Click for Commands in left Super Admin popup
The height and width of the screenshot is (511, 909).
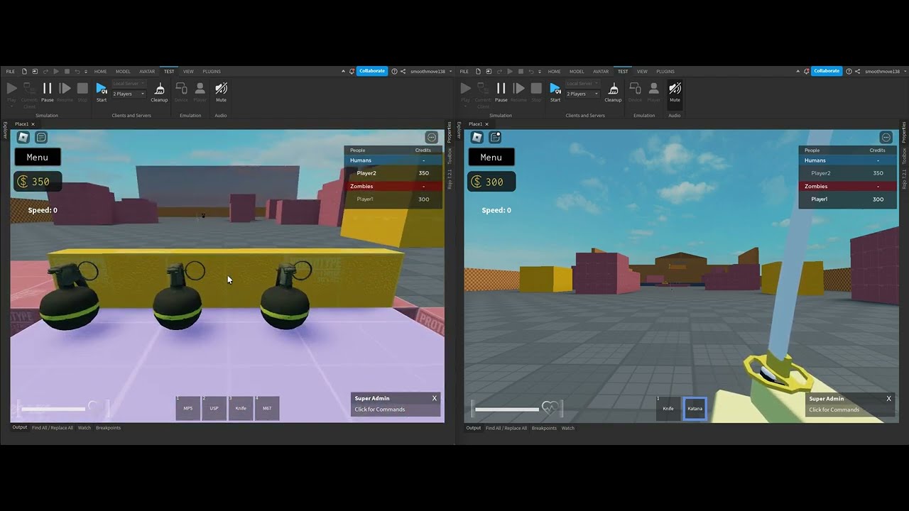click(x=380, y=410)
